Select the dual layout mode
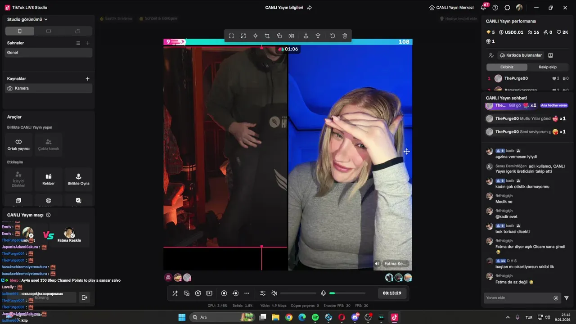This screenshot has height=324, width=576. tap(77, 31)
